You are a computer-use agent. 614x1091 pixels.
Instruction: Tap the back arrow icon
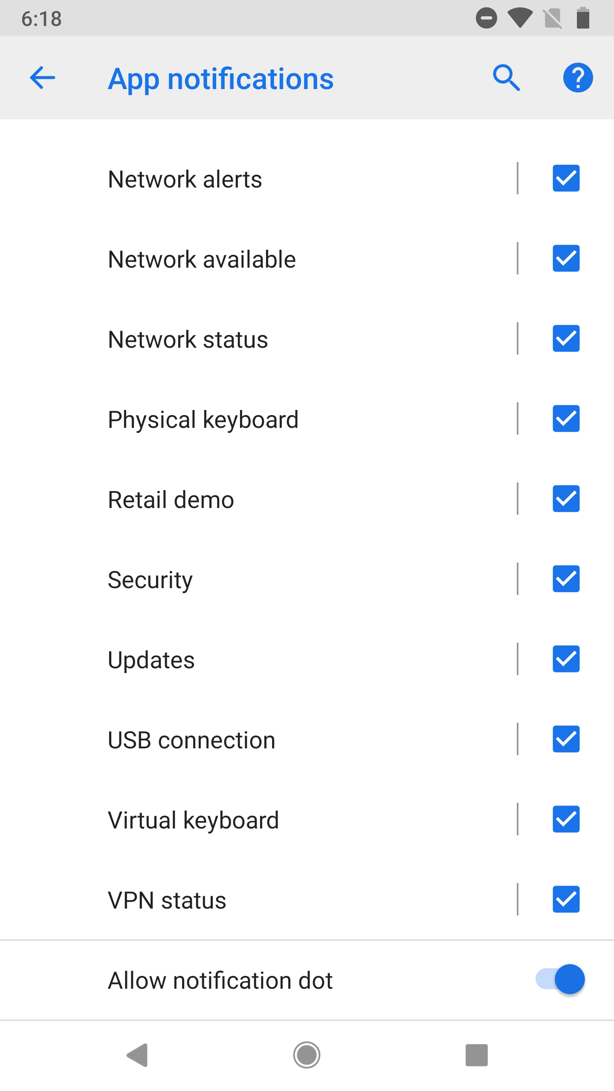point(43,78)
